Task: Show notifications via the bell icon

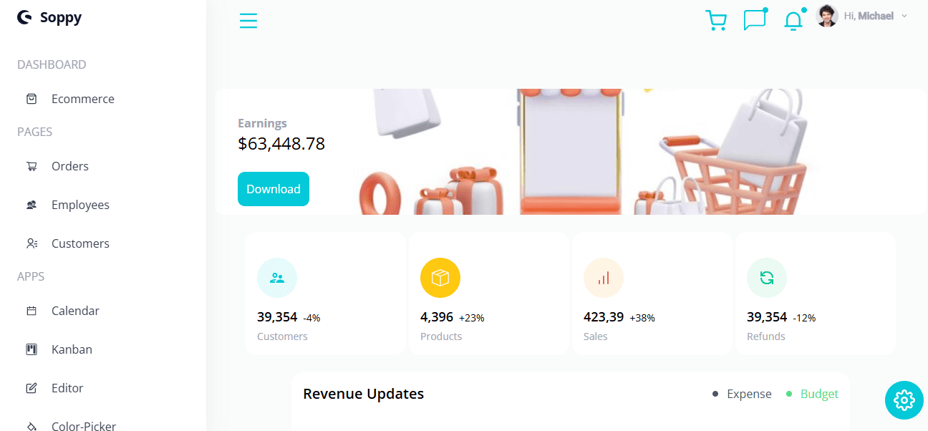Action: click(x=793, y=21)
